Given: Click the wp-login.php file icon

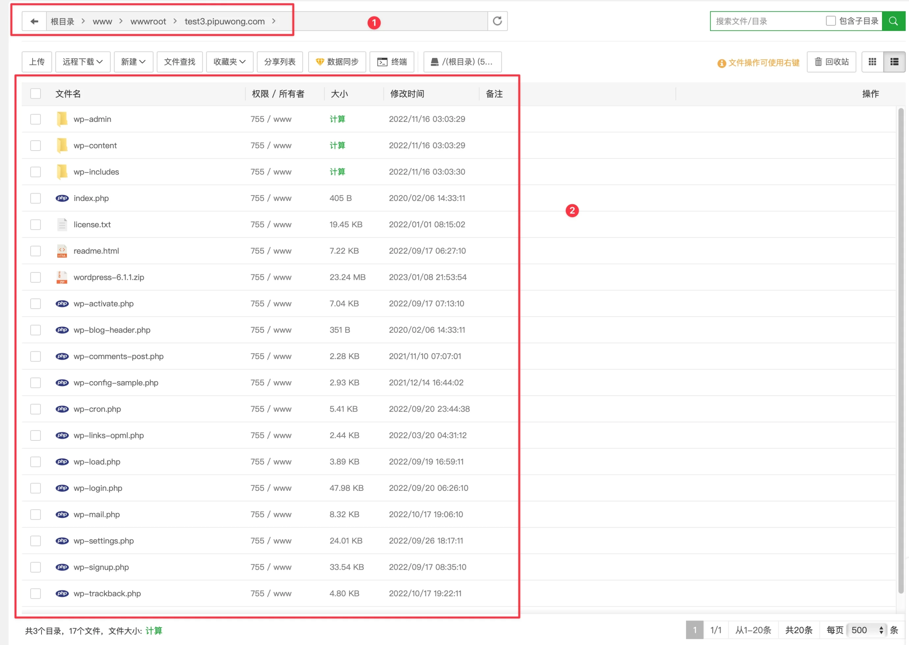Looking at the screenshot, I should pyautogui.click(x=62, y=488).
